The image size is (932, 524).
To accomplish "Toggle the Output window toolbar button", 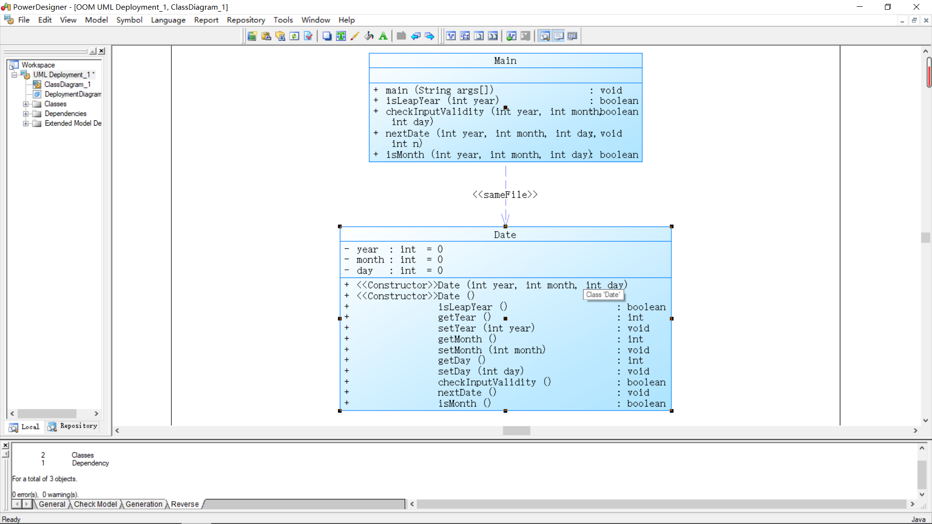I will click(559, 36).
